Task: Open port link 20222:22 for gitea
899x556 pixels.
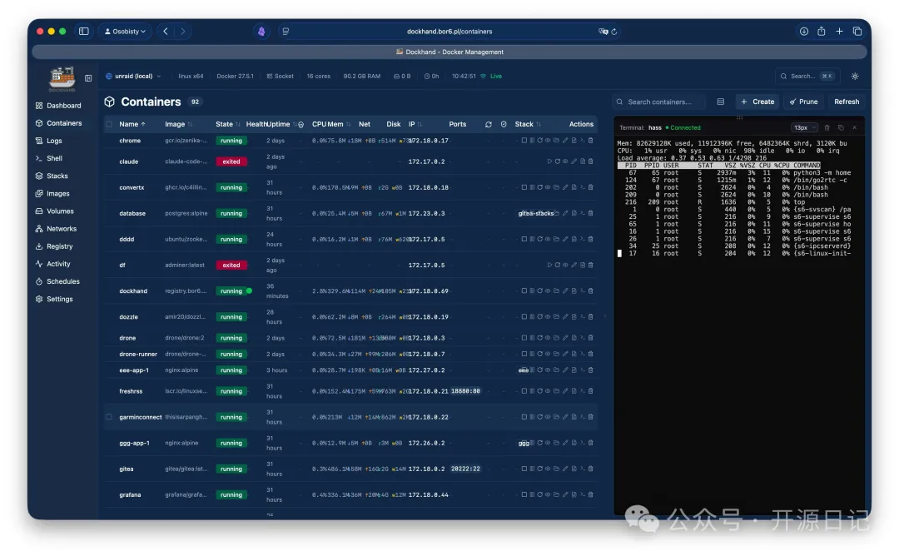Action: pos(465,469)
